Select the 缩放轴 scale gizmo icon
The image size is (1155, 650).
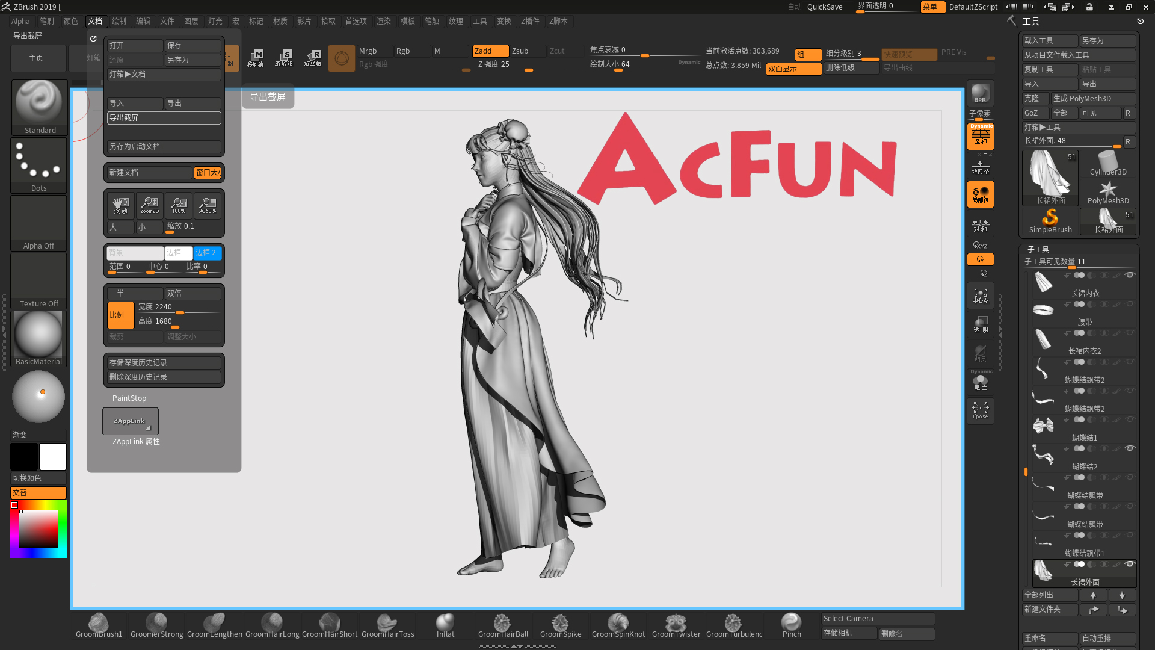click(284, 58)
